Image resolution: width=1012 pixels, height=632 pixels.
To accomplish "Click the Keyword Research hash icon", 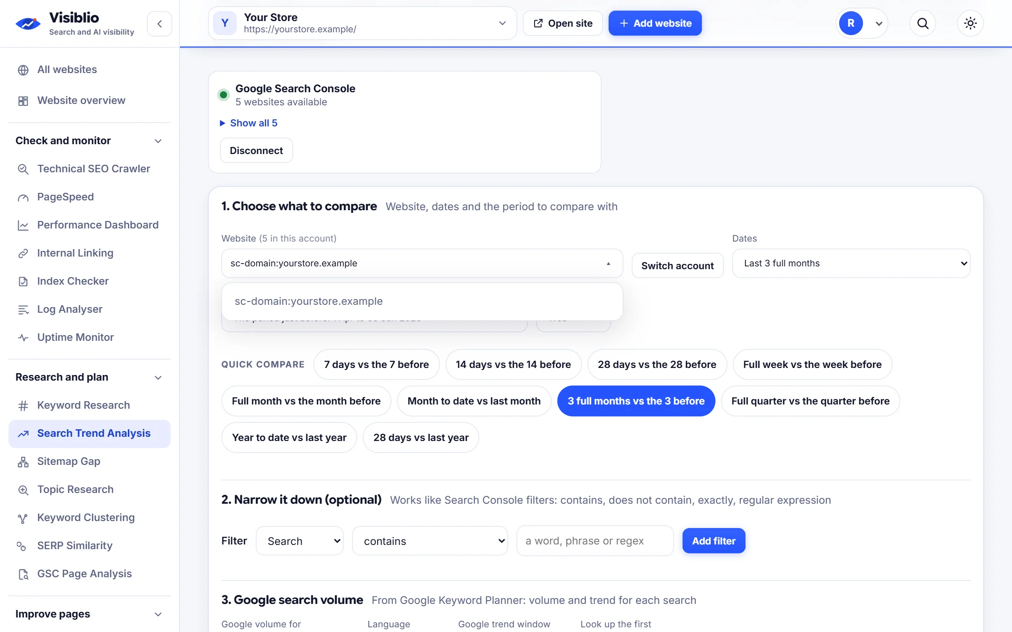I will click(23, 405).
